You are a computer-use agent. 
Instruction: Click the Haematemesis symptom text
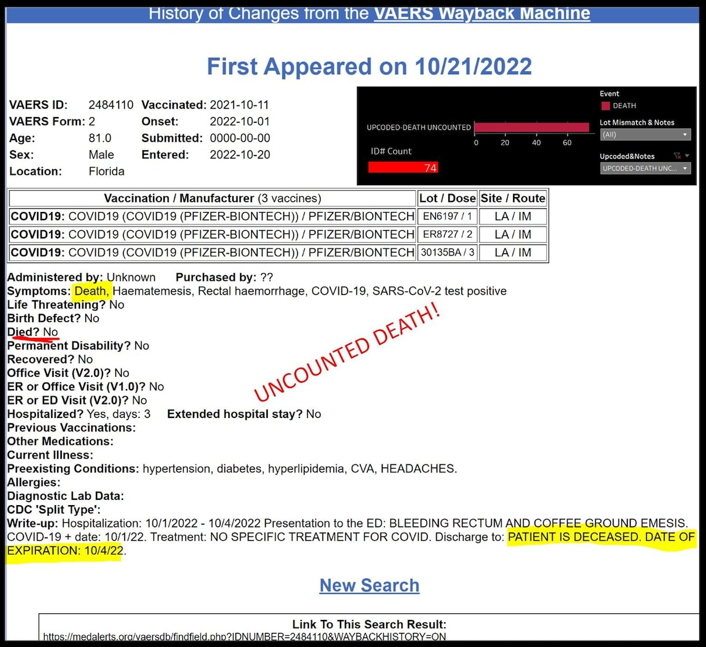(x=152, y=291)
